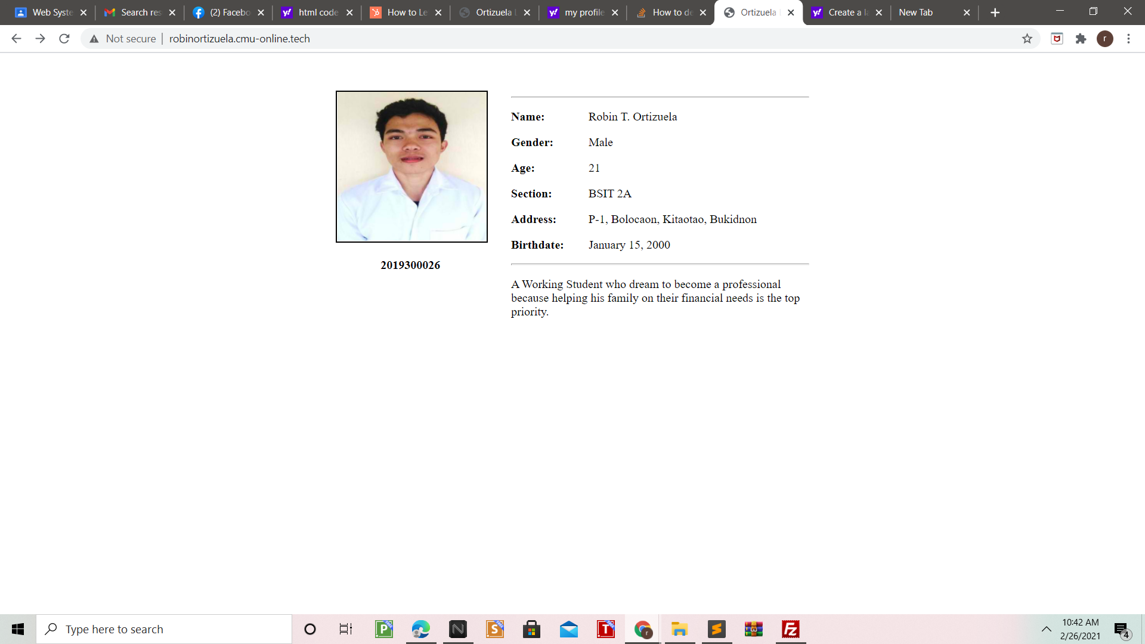Image resolution: width=1145 pixels, height=644 pixels.
Task: Close the New Tab tab
Action: [967, 13]
